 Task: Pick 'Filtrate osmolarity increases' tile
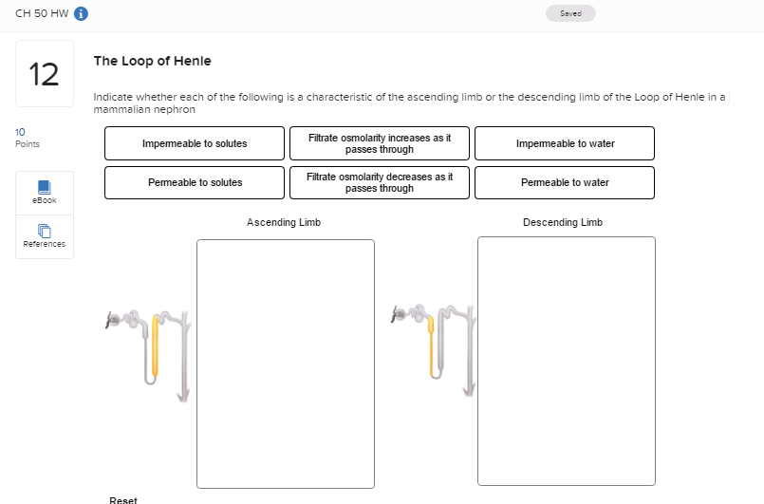(380, 143)
